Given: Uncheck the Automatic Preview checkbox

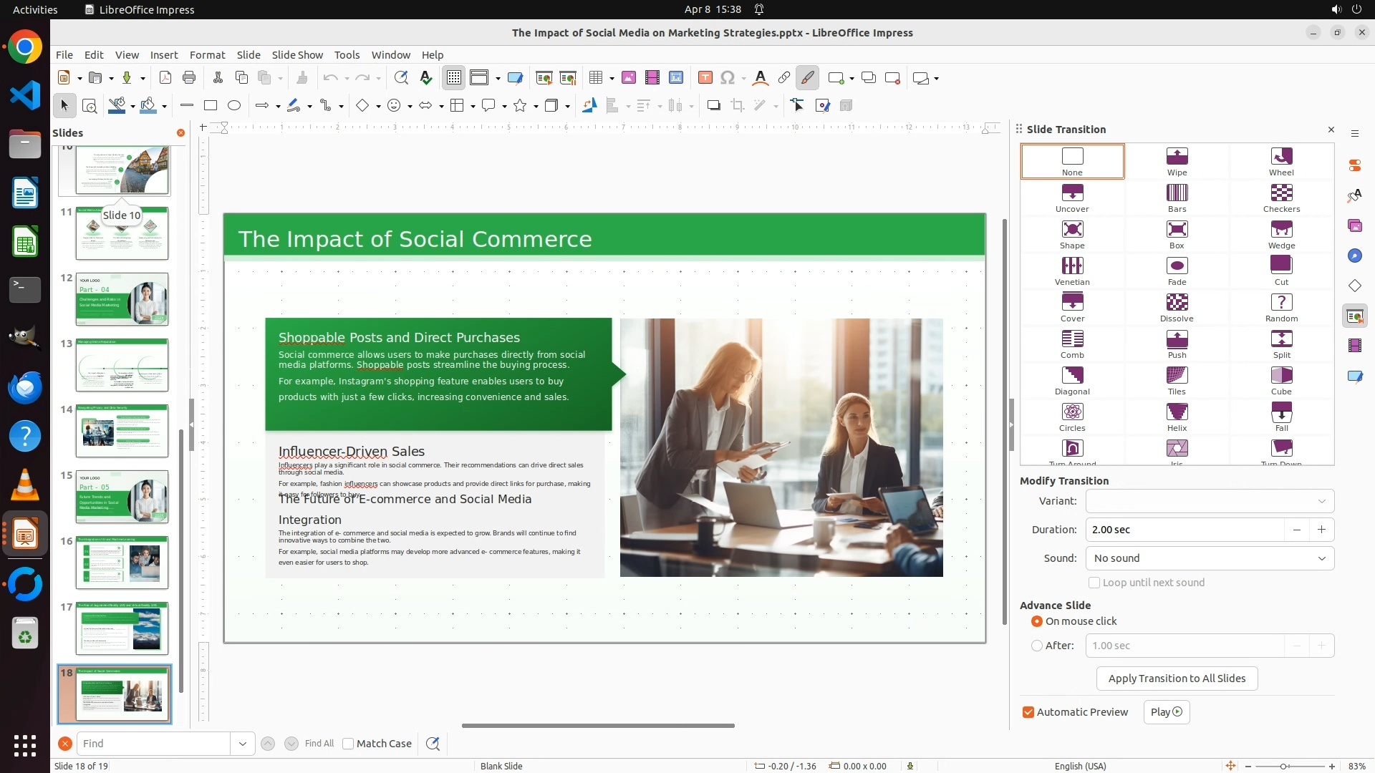Looking at the screenshot, I should point(1028,712).
